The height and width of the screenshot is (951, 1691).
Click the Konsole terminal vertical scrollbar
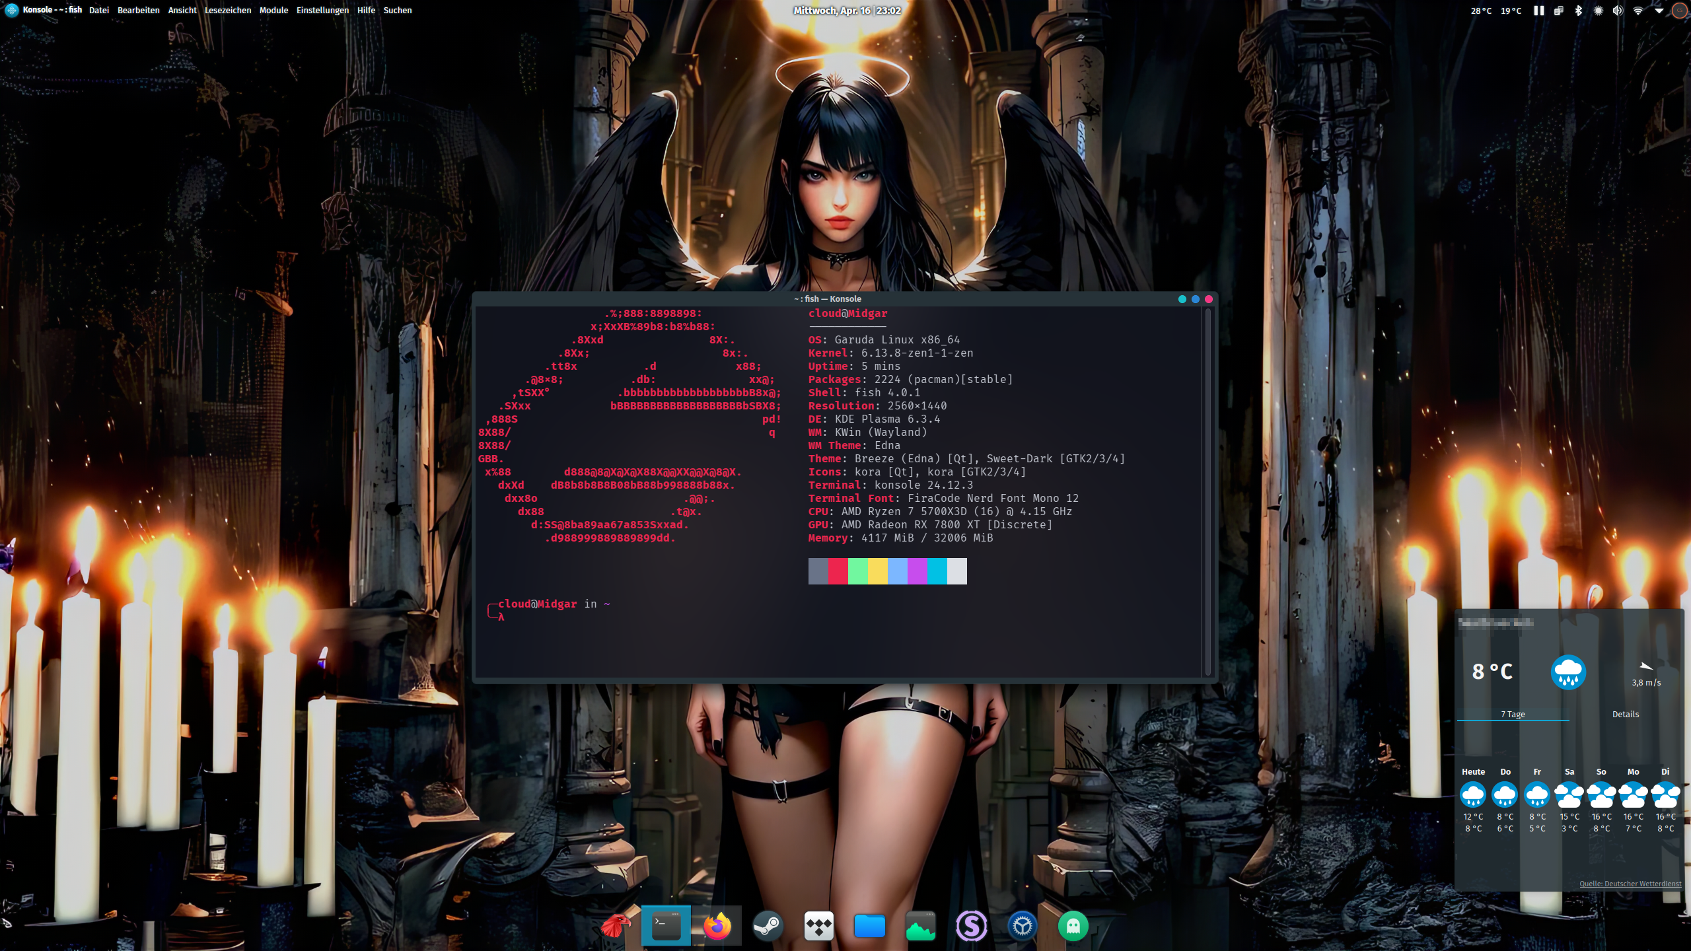tap(1208, 492)
